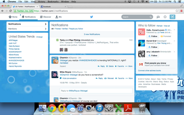
Task: Click the Reply to @MikeRoyce field
Action: [96, 91]
